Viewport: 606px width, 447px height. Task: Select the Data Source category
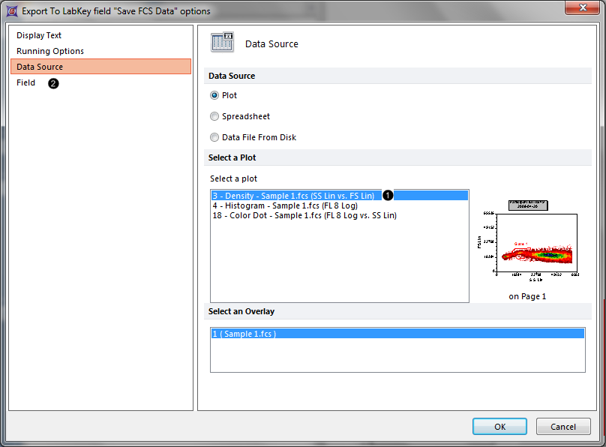[40, 67]
